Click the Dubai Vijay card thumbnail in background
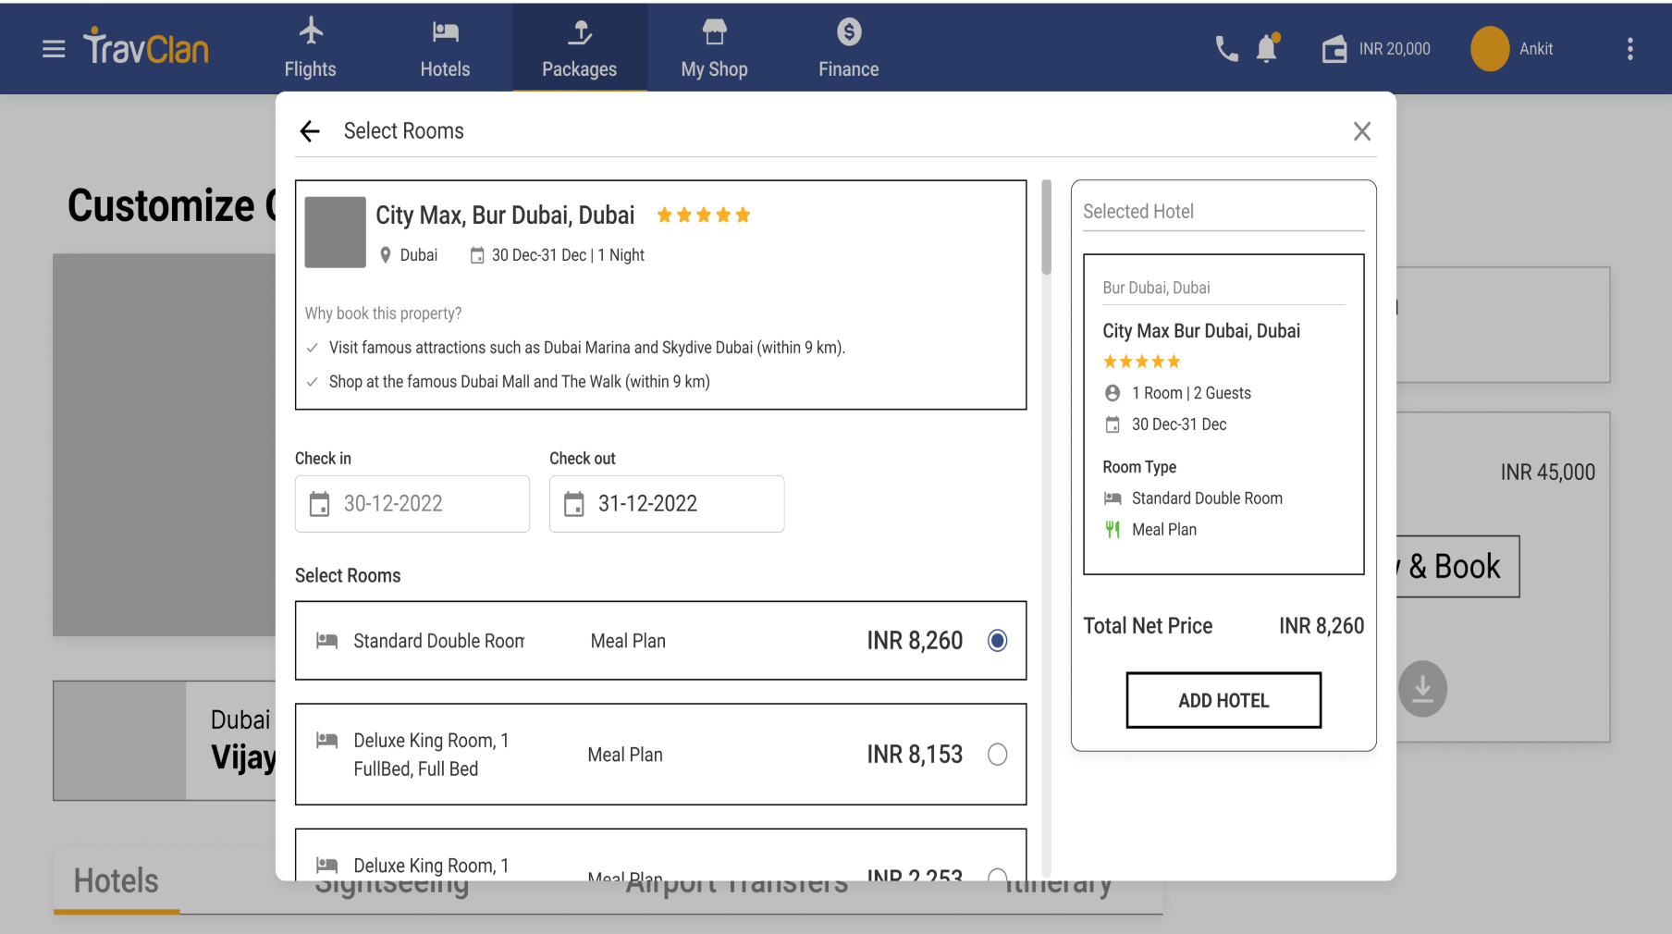The height and width of the screenshot is (934, 1672). click(x=119, y=741)
